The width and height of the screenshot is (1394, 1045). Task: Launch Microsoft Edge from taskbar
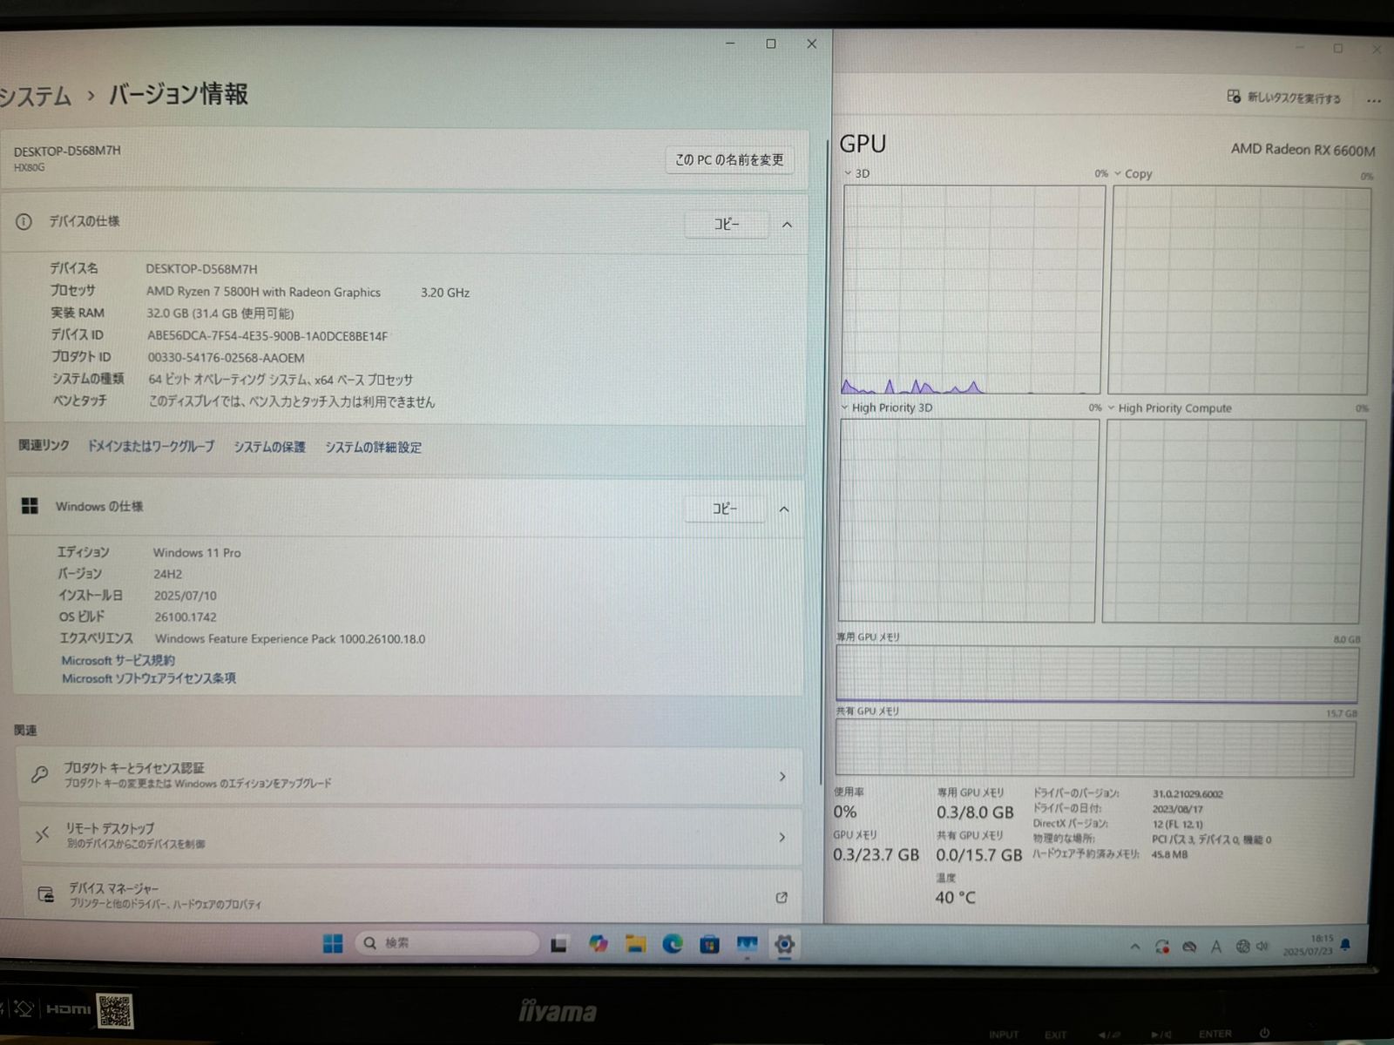click(x=673, y=944)
